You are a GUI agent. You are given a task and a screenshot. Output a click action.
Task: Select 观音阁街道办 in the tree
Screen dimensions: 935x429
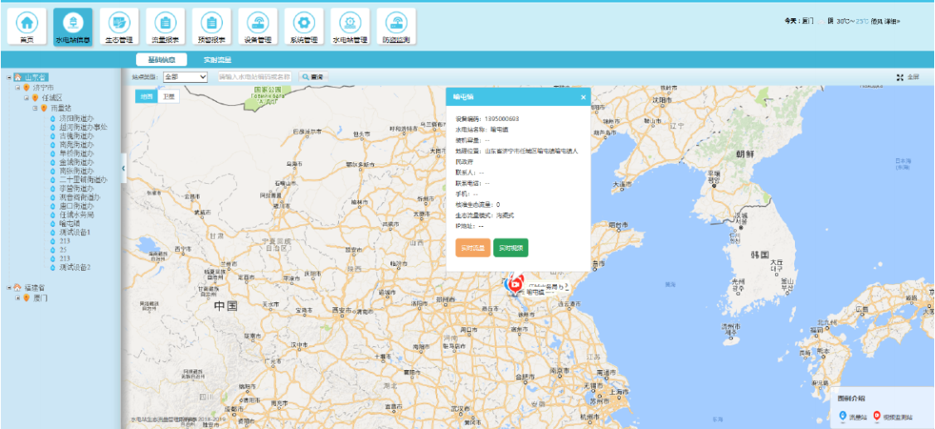pos(80,196)
